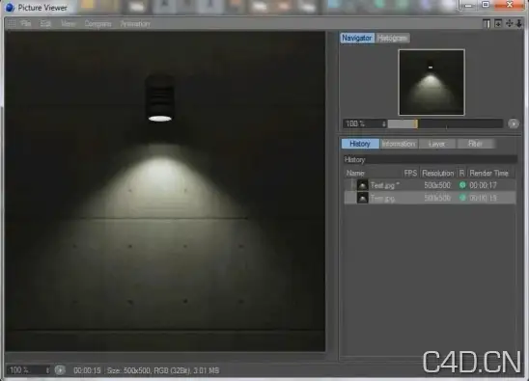The image size is (529, 381).
Task: Click the highlighted second history row name
Action: (382, 199)
